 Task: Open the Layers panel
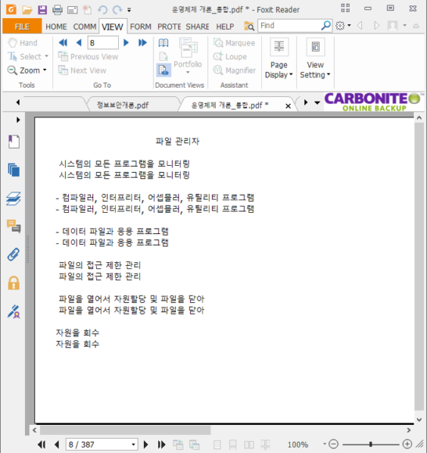13,198
